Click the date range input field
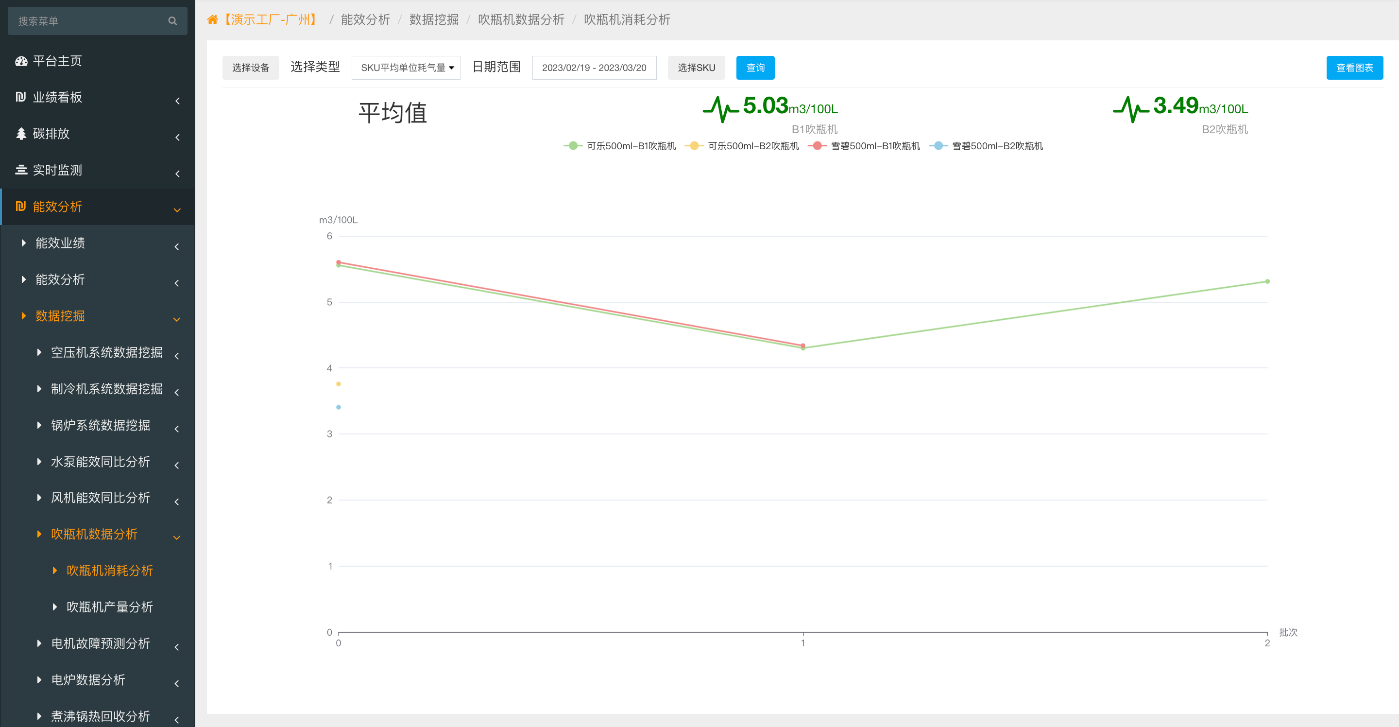Image resolution: width=1399 pixels, height=727 pixels. point(594,68)
